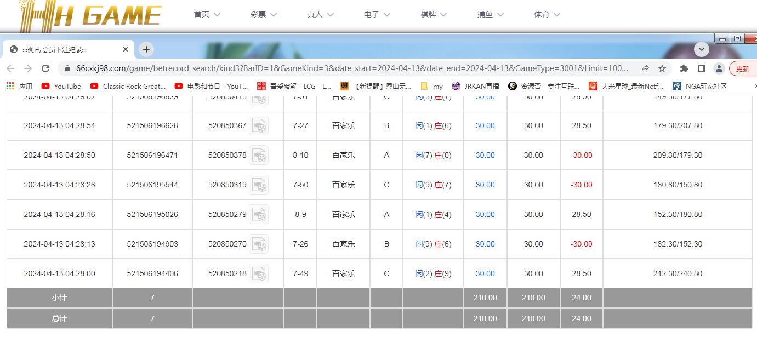The image size is (757, 337).
Task: Toggle the browser side panel icon
Action: [x=701, y=68]
